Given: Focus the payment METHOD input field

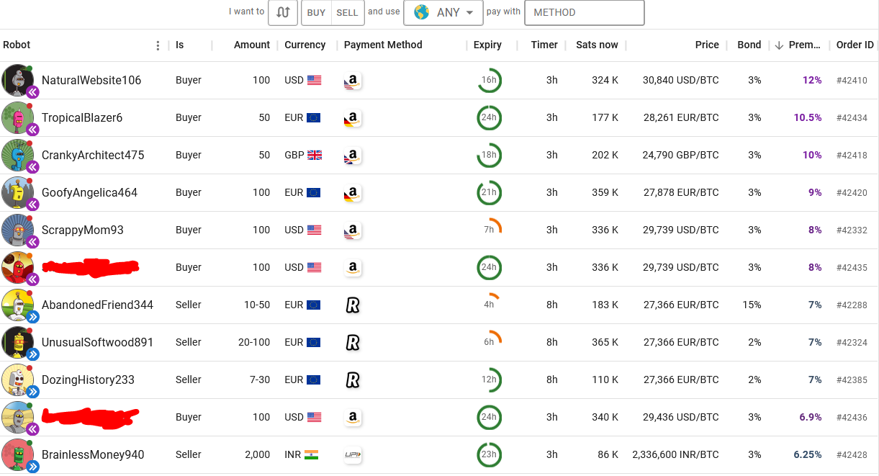Looking at the screenshot, I should tap(584, 12).
